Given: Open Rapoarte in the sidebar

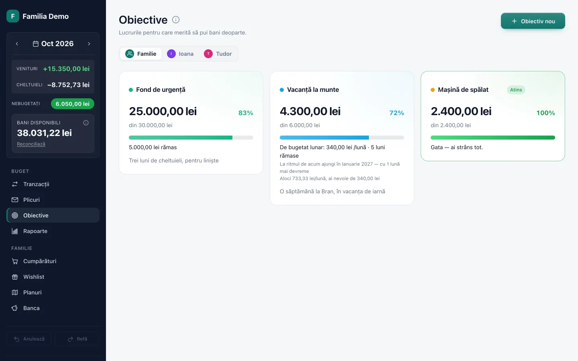Looking at the screenshot, I should 53,231.
